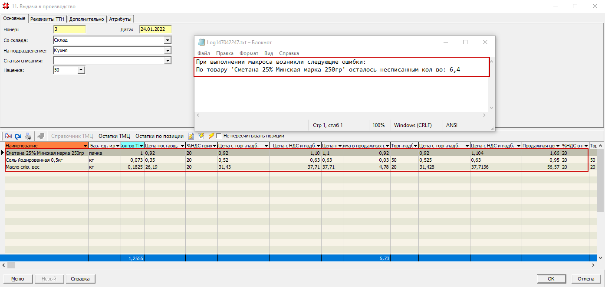Switch to 'Реквизиты ТТН' tab
The image size is (605, 287).
[x=47, y=19]
